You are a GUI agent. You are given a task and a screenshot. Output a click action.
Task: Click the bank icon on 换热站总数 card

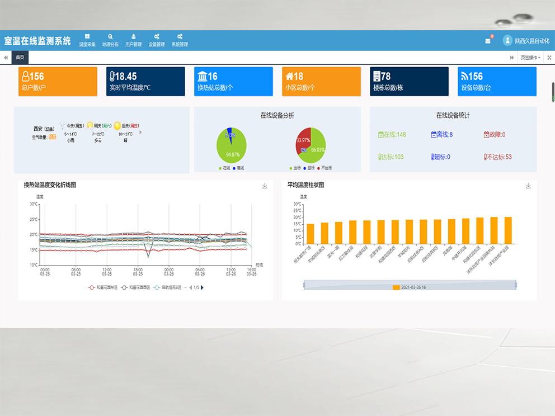tap(202, 77)
